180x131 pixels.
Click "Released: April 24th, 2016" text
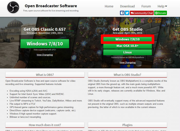tap(128, 33)
